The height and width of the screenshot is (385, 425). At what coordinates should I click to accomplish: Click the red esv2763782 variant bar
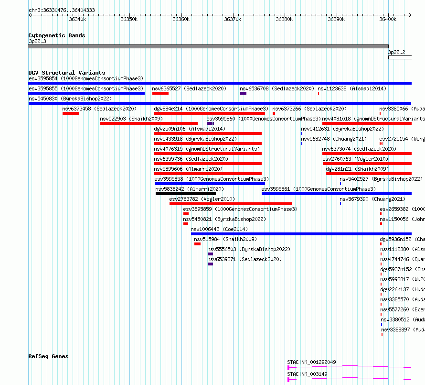(230, 204)
